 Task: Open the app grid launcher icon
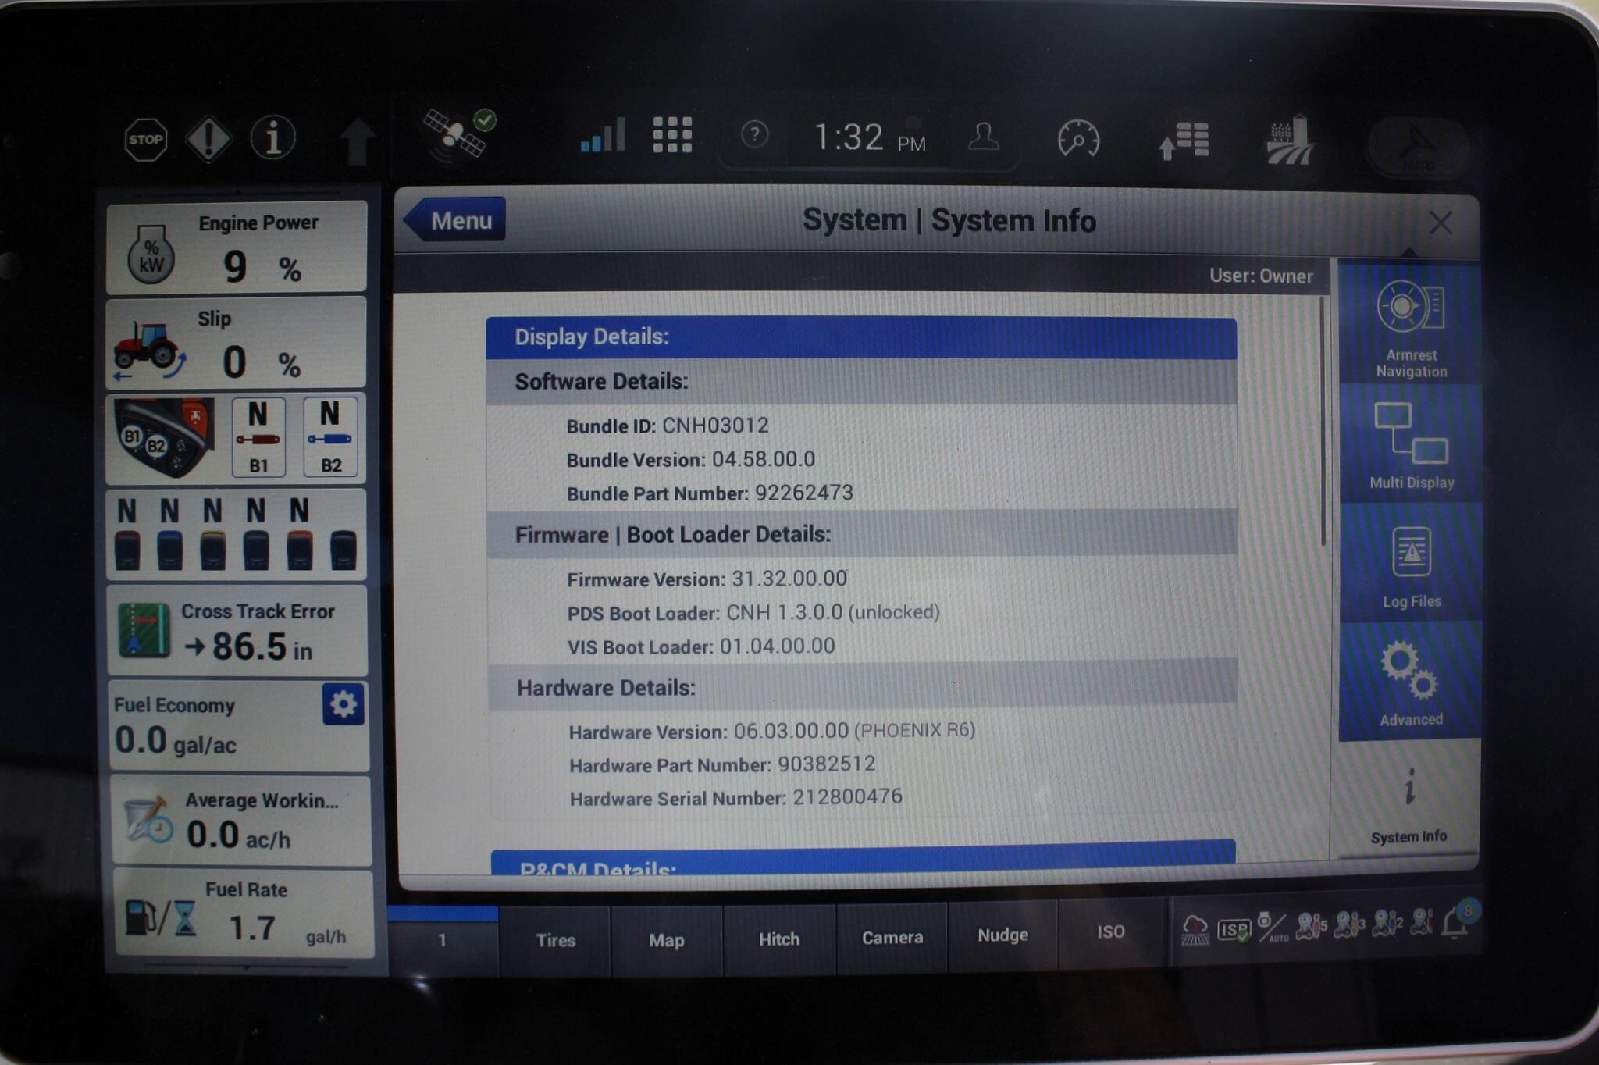[x=672, y=136]
